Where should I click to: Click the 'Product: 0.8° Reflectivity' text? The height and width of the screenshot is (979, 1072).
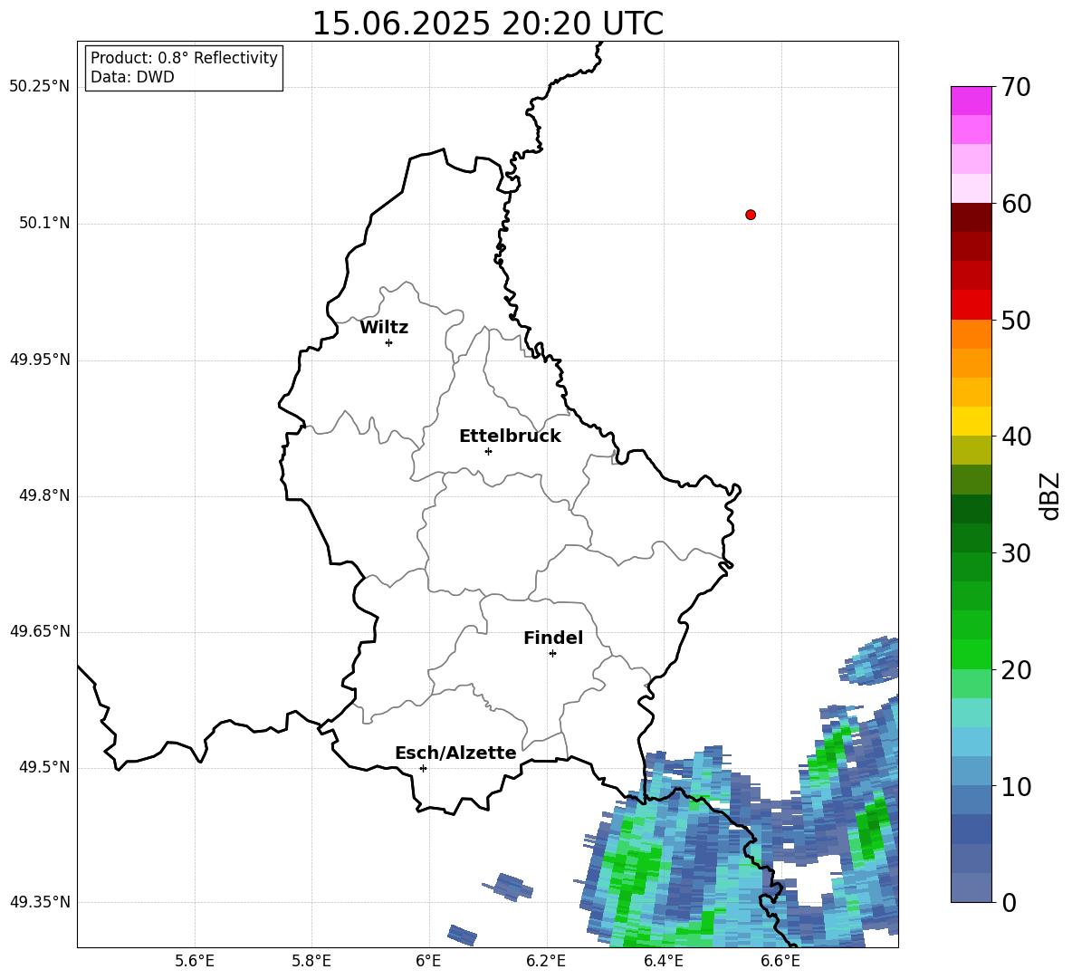184,58
